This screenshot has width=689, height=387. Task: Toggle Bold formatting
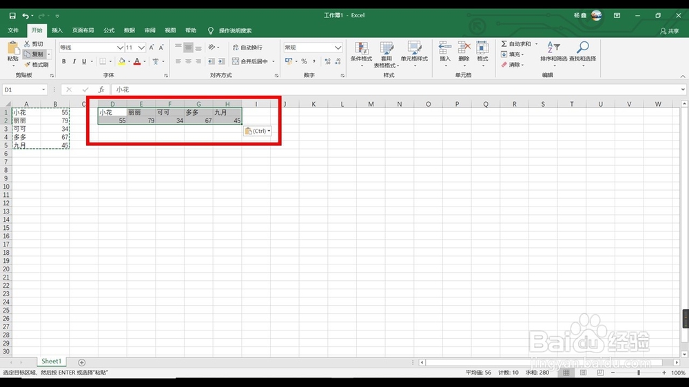[63, 61]
